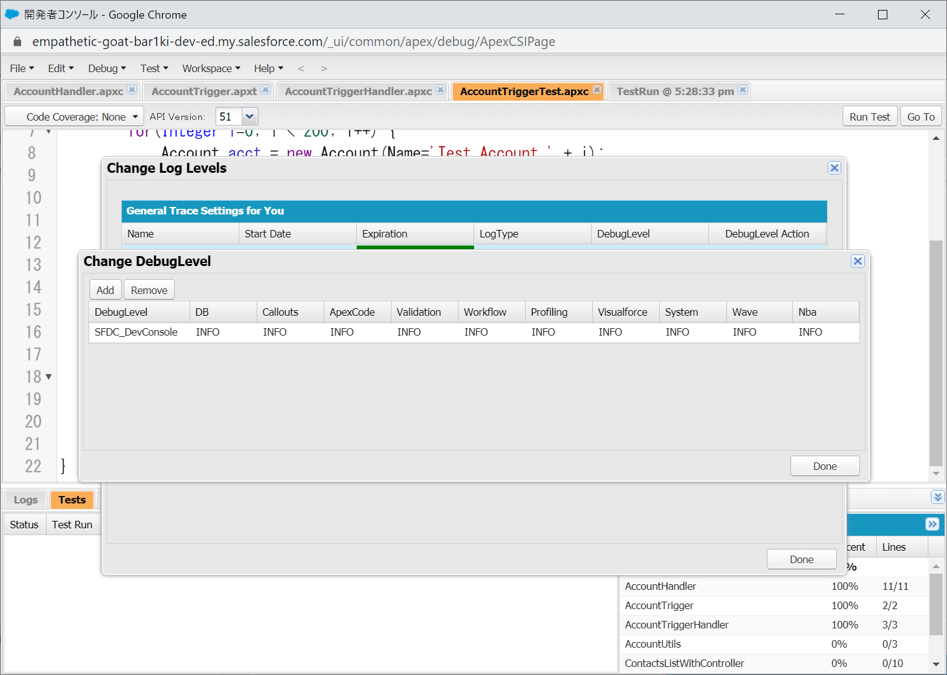The height and width of the screenshot is (675, 947).
Task: Click the Salesforce cloud icon in title bar
Action: tap(12, 14)
